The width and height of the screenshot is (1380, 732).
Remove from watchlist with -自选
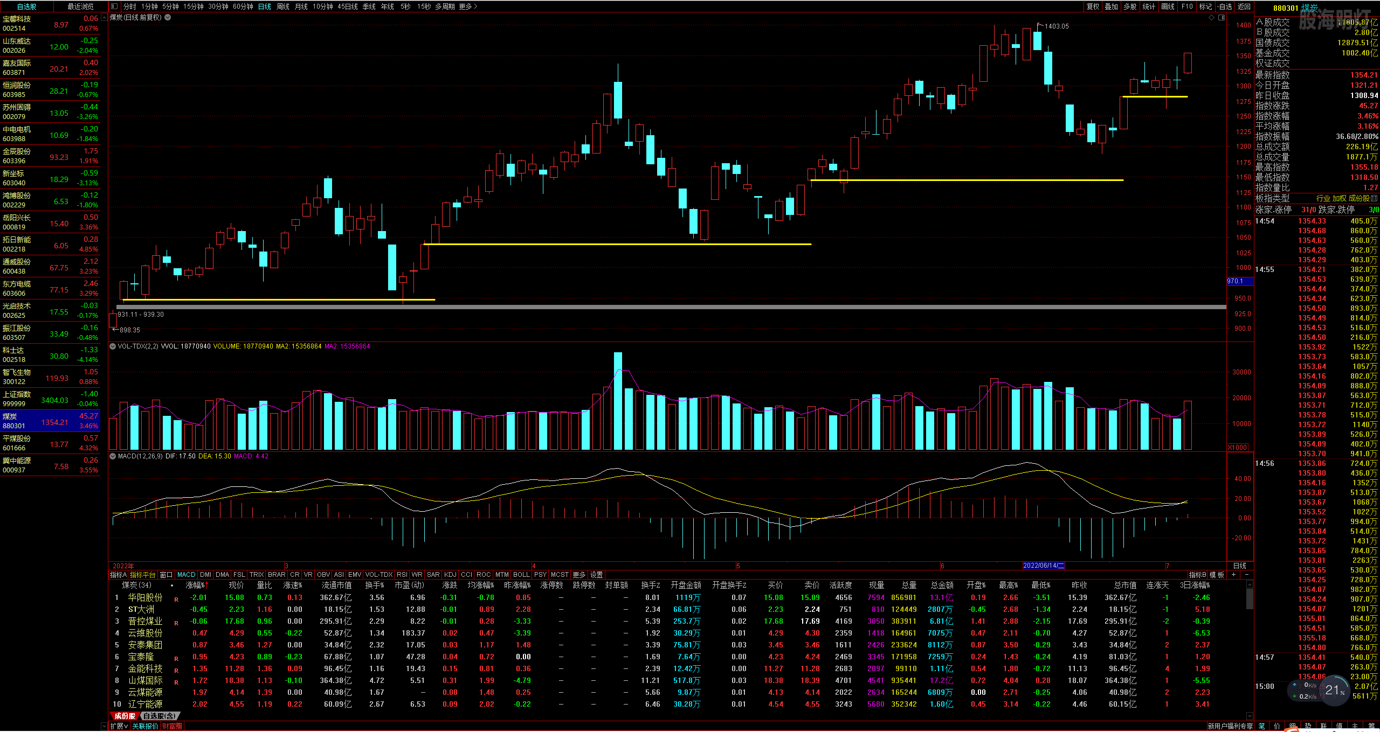pos(1225,6)
